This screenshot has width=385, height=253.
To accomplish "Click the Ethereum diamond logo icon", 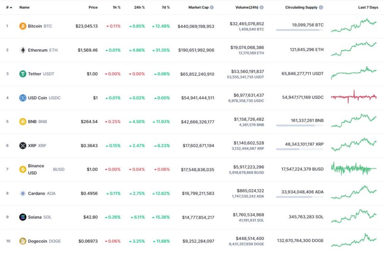I will [x=23, y=50].
